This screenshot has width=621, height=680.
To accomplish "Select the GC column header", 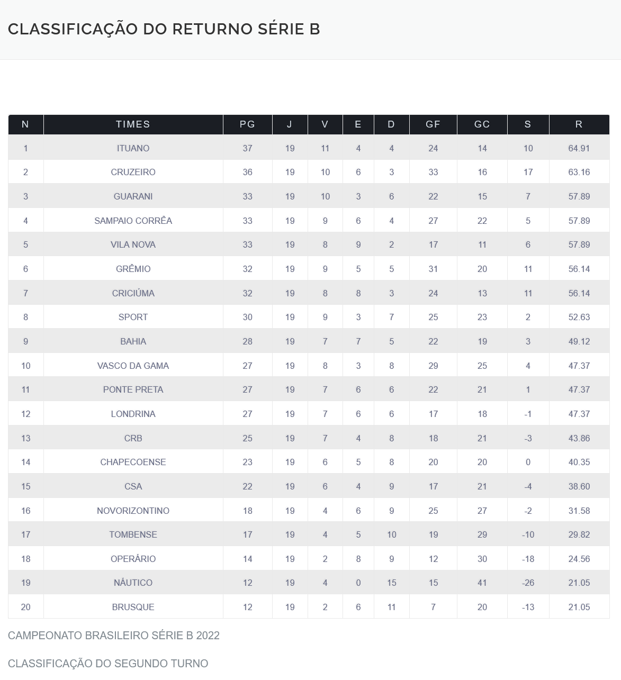I will tap(482, 124).
